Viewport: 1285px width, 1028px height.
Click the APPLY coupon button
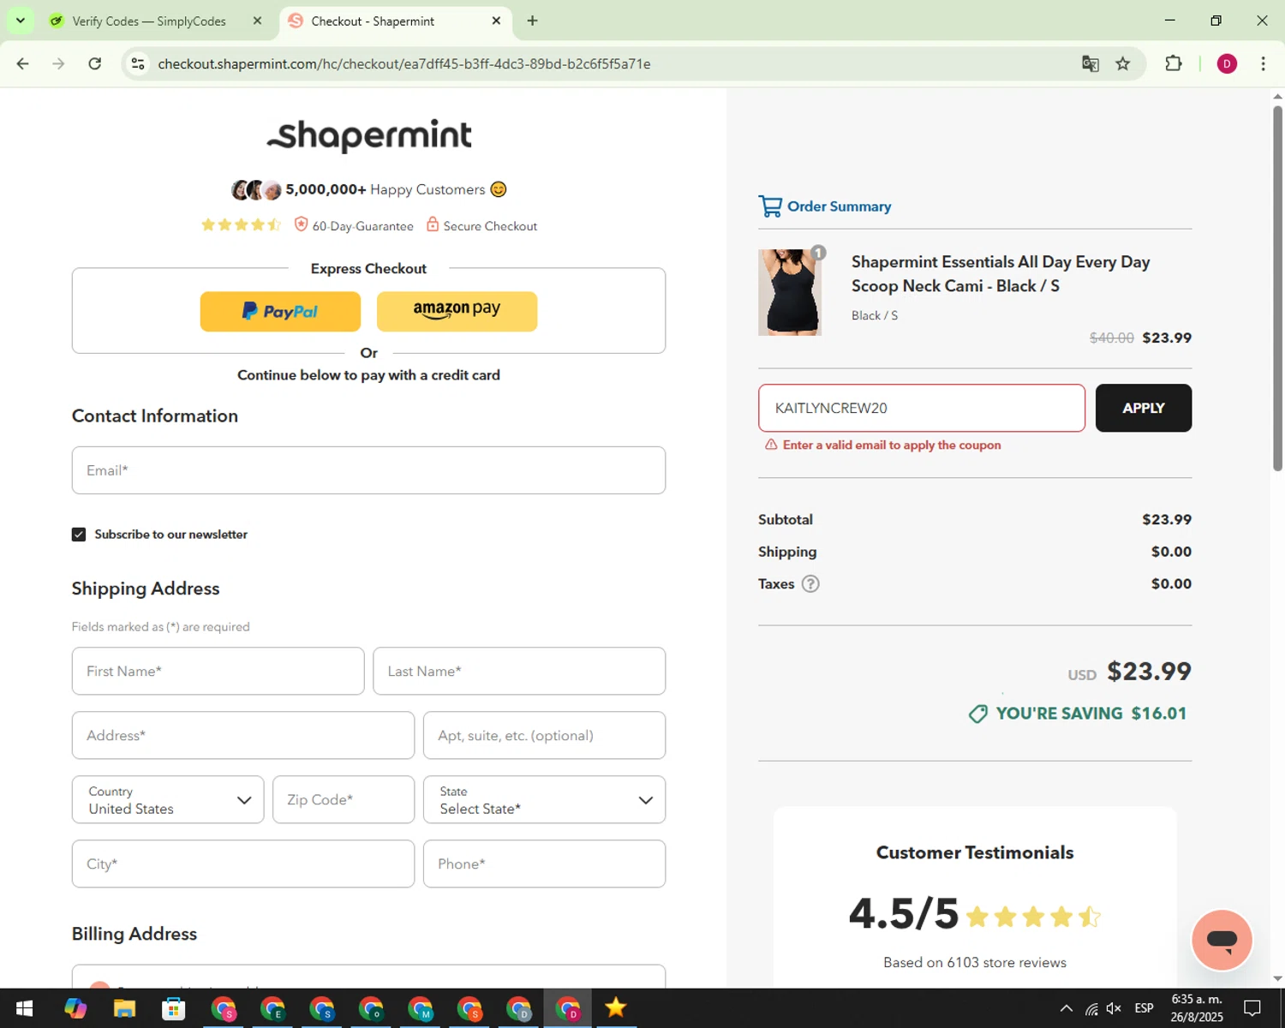pyautogui.click(x=1143, y=408)
